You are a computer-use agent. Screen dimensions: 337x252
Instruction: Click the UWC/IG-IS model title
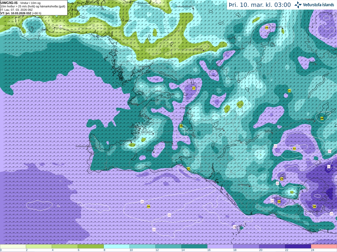pyautogui.click(x=9, y=3)
